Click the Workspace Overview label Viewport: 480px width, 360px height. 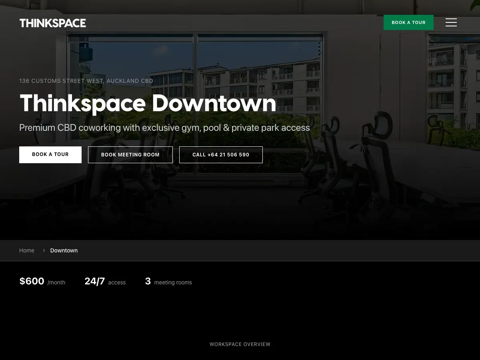[240, 344]
